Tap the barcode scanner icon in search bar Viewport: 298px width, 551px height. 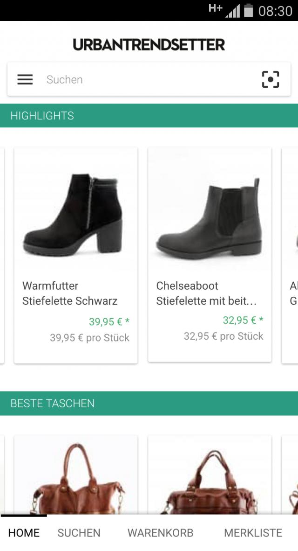click(x=271, y=79)
